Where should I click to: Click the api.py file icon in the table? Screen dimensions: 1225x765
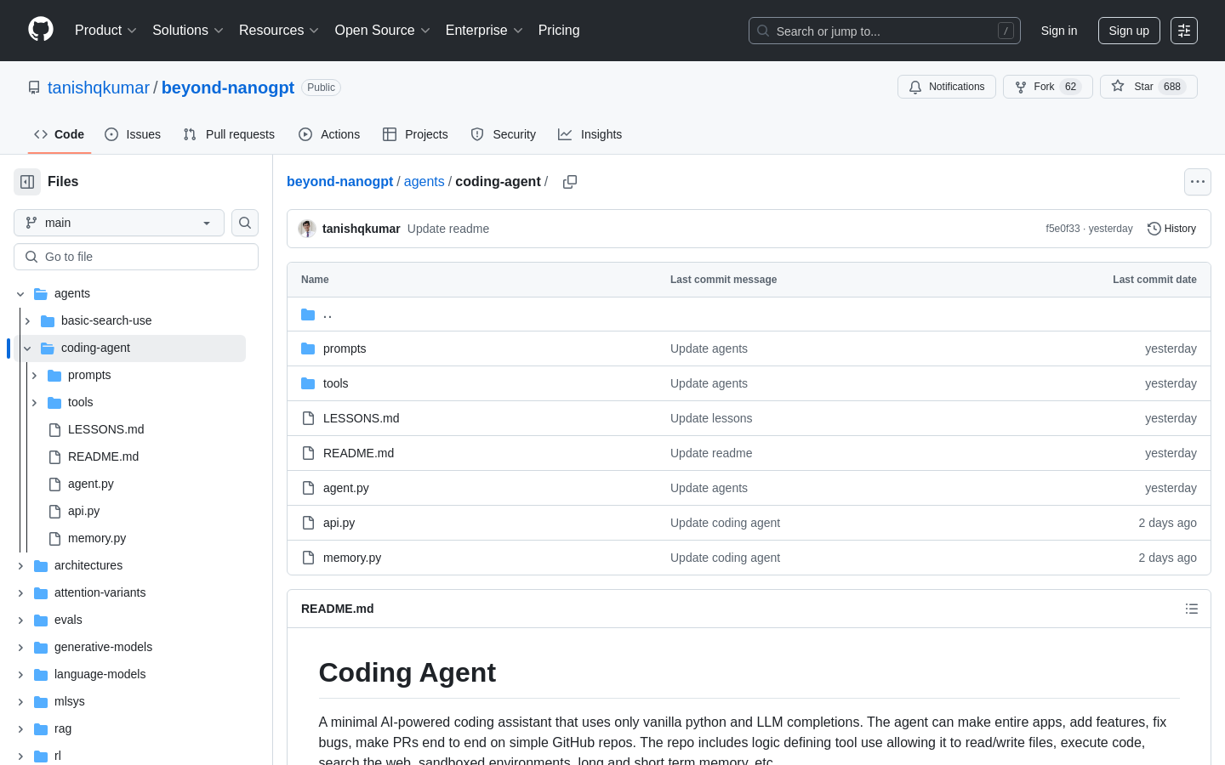[x=308, y=523]
